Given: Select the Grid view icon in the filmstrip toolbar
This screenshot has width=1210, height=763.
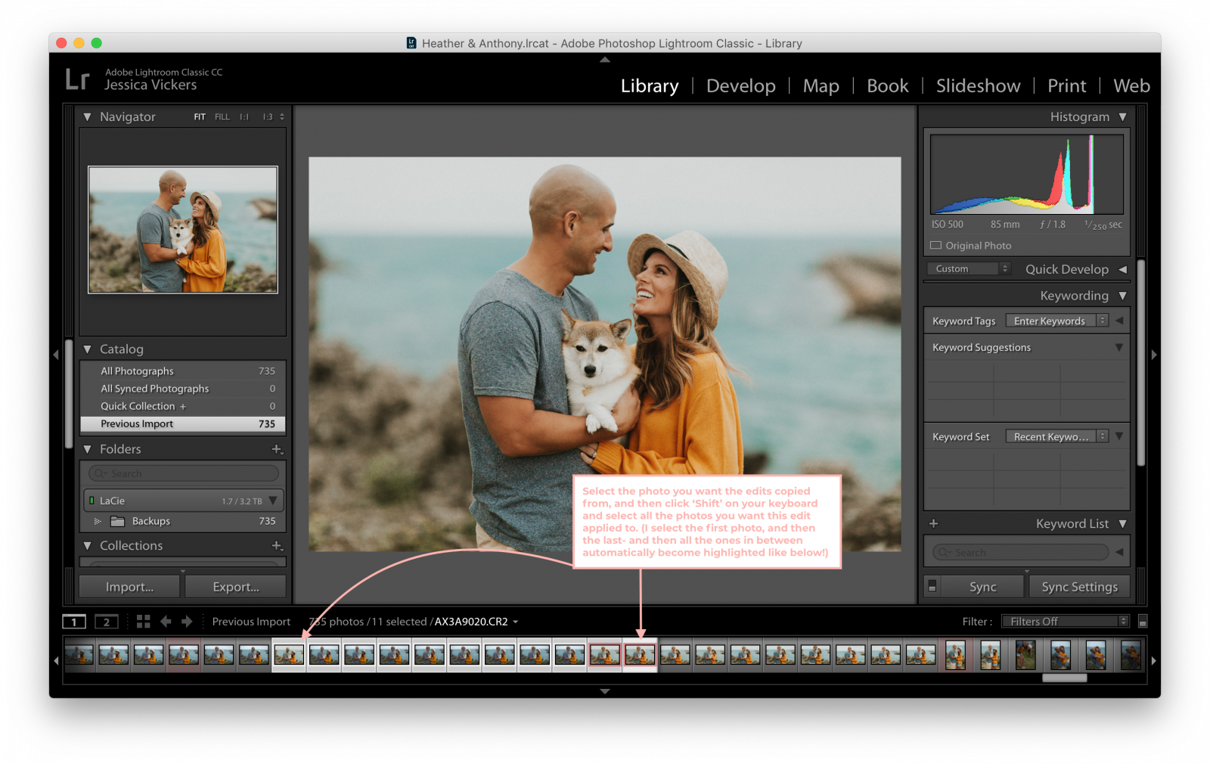Looking at the screenshot, I should (x=143, y=621).
